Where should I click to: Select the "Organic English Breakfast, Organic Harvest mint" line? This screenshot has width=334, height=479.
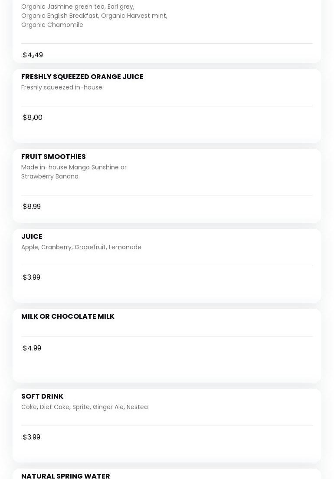point(94,16)
